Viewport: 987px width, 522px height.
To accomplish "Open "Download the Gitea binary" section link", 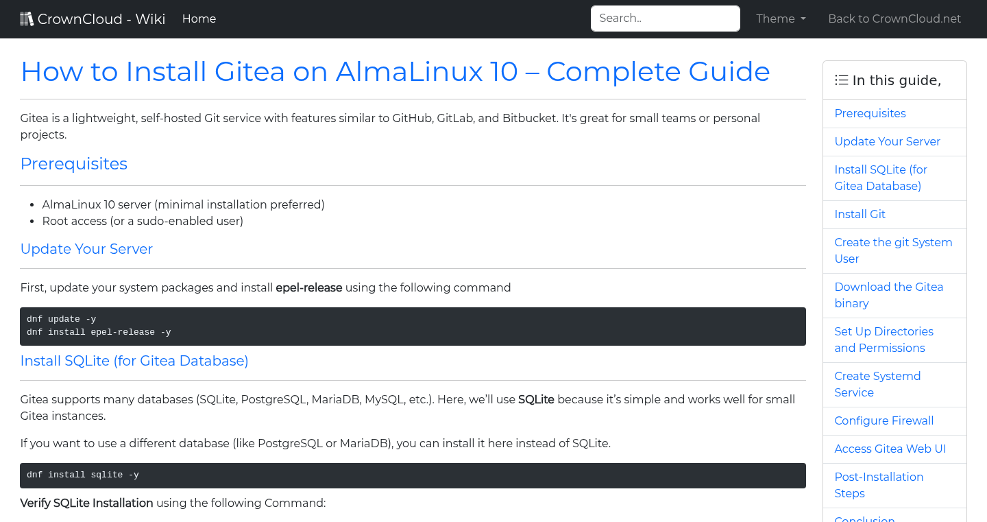I will point(889,295).
